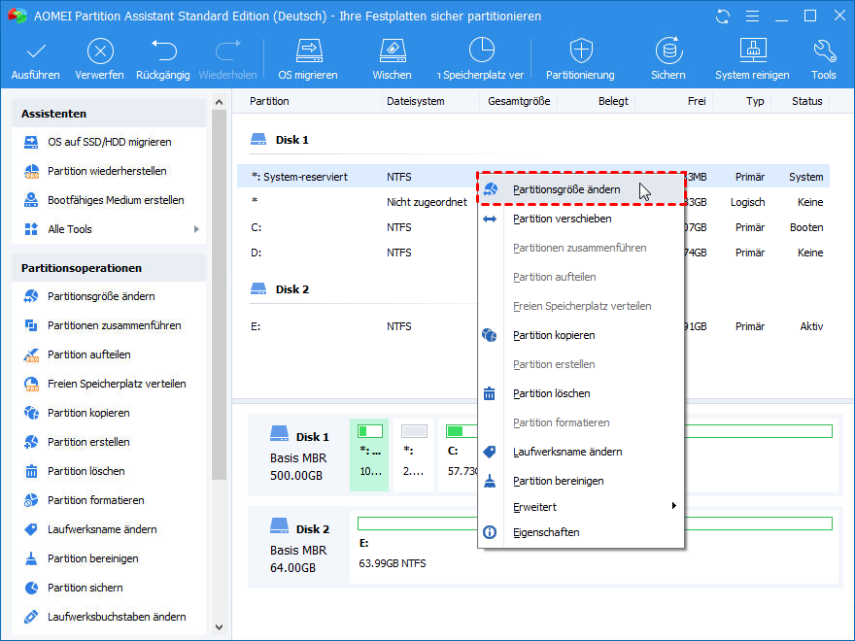Viewport: 855px width, 641px height.
Task: Select Freien Speicherplatz verteilen in sidebar
Action: [110, 384]
